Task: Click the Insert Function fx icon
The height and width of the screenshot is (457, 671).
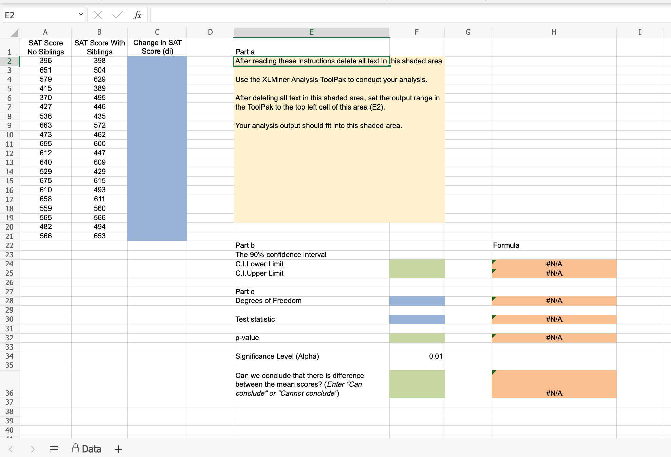Action: pyautogui.click(x=137, y=15)
